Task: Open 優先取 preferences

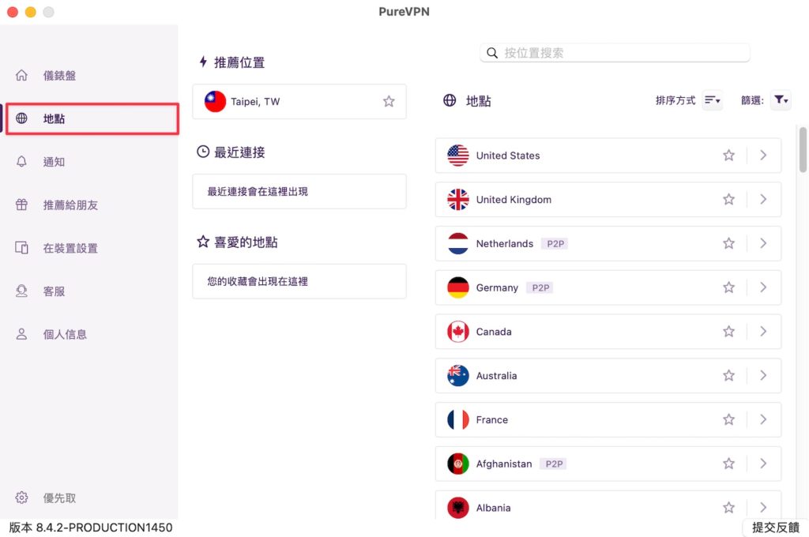Action: [x=59, y=498]
